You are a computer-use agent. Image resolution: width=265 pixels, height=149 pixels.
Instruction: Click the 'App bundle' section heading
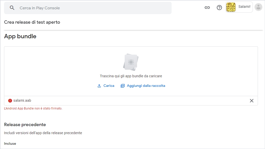(20, 36)
